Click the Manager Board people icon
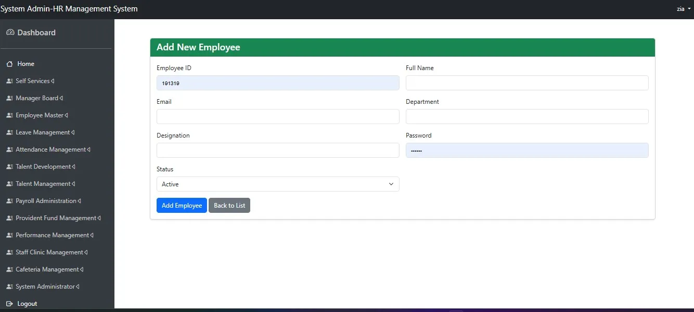Screen dimensions: 694x312 click(x=9, y=98)
